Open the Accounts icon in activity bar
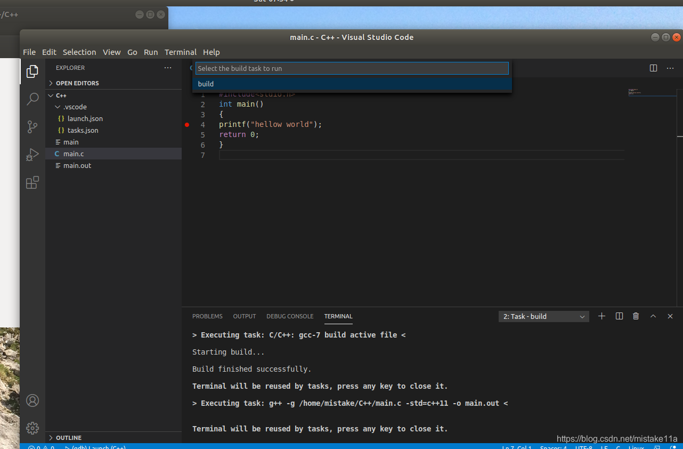Image resolution: width=683 pixels, height=449 pixels. click(x=32, y=400)
